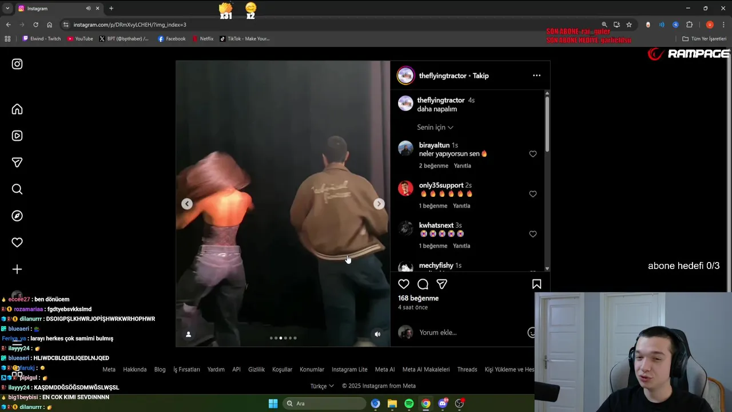View likes on birayaltun's comment '2 beğenme'
Image resolution: width=732 pixels, height=412 pixels.
(x=433, y=166)
